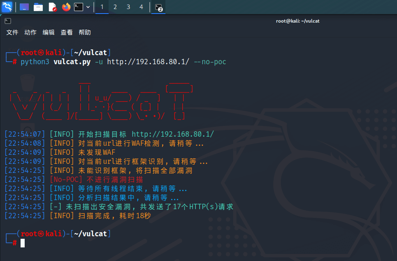The image size is (397, 261).
Task: Click the terminal window title bar icon
Action: [8, 21]
